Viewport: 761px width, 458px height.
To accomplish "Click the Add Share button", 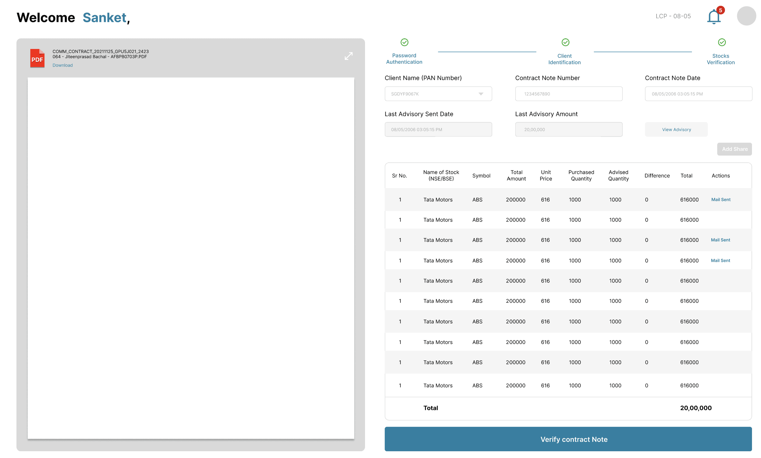I will [734, 149].
